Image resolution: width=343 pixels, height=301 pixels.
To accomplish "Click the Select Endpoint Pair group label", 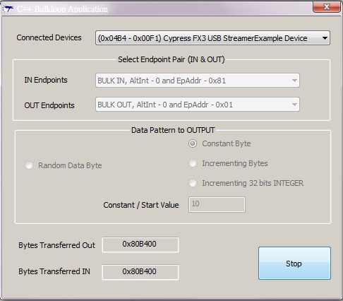I will 171,59.
